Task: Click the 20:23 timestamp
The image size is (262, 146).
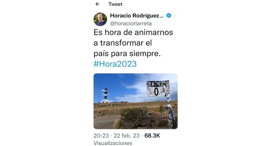Action: [101, 136]
